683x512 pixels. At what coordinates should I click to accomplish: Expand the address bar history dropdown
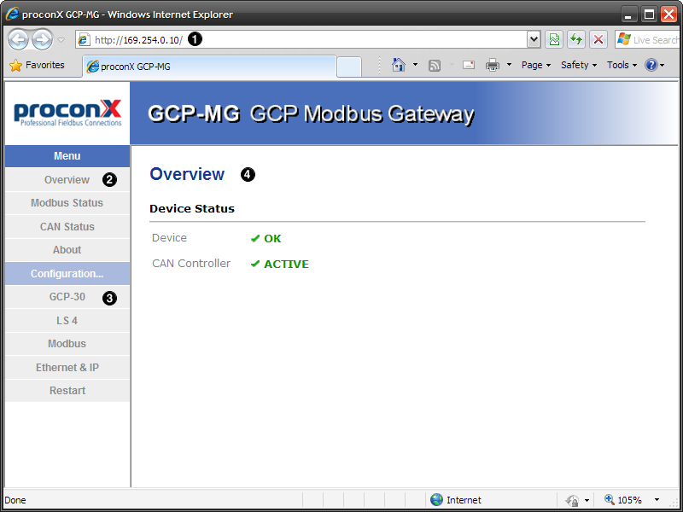tap(534, 39)
